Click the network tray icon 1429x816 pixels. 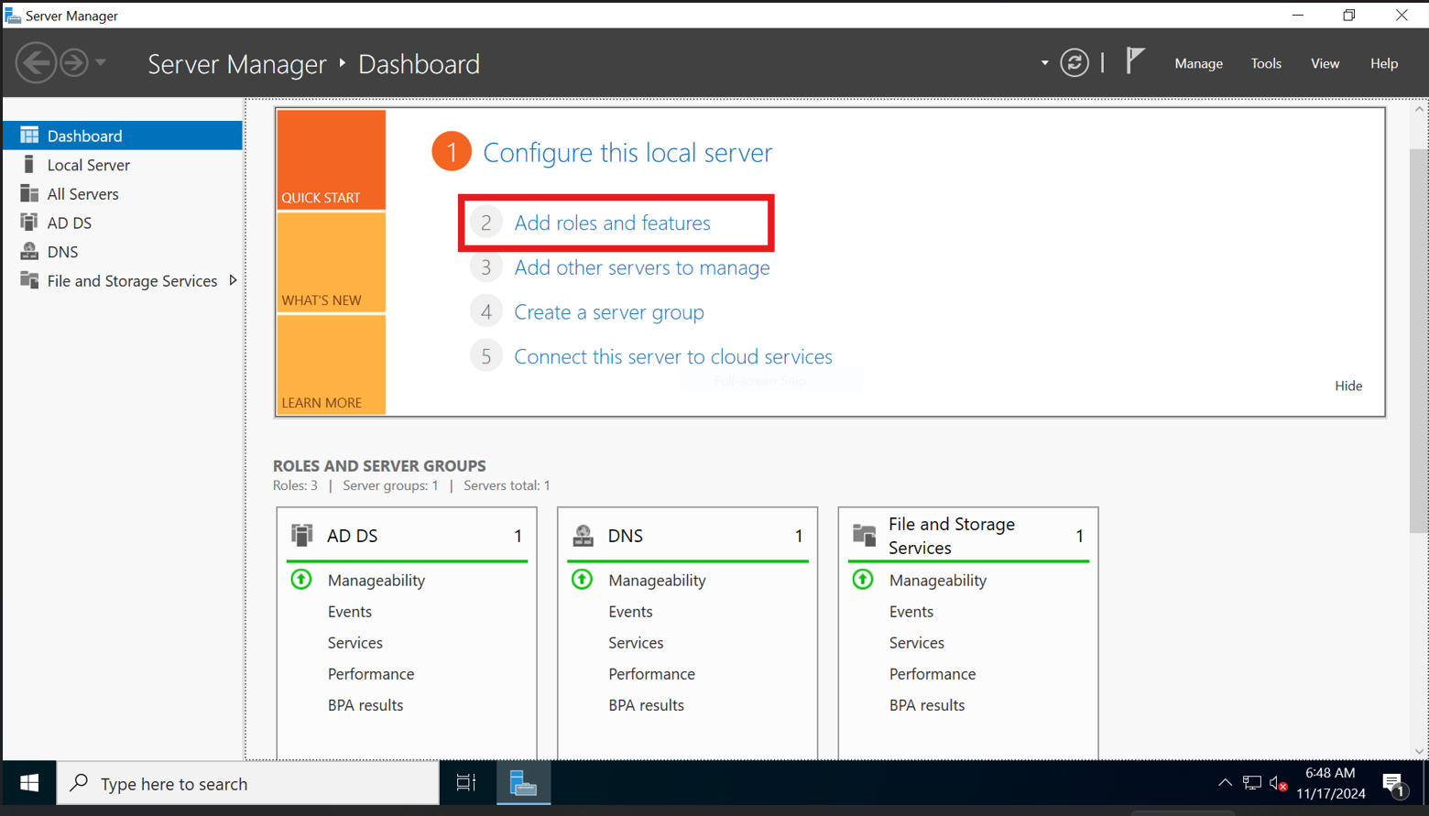point(1252,783)
